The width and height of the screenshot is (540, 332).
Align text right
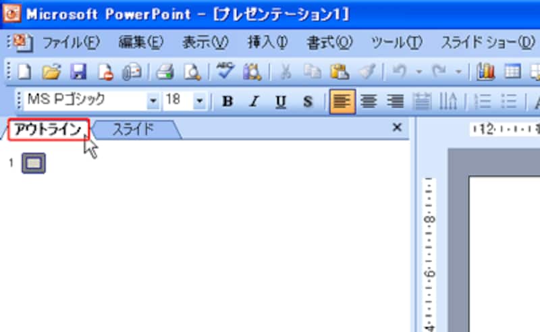pos(396,101)
